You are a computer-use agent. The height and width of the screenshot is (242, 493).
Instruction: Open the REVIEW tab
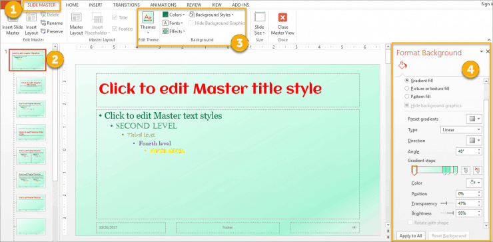tap(194, 5)
